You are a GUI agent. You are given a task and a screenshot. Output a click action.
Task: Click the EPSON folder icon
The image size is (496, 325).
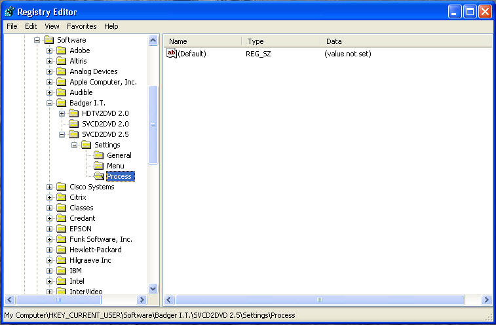coord(61,229)
